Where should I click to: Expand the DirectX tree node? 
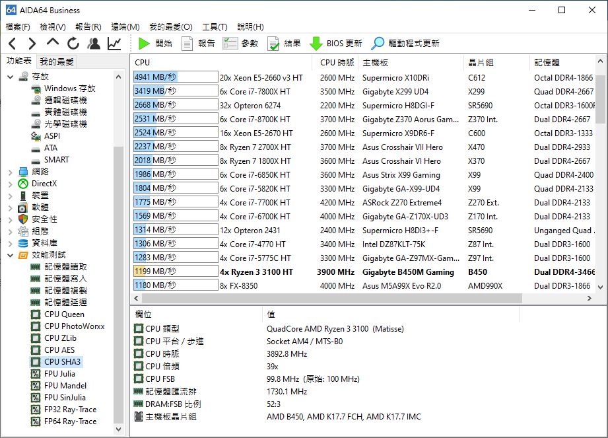click(10, 184)
